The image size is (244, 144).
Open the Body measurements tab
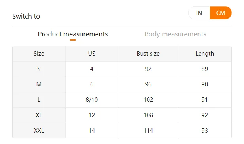[175, 34]
